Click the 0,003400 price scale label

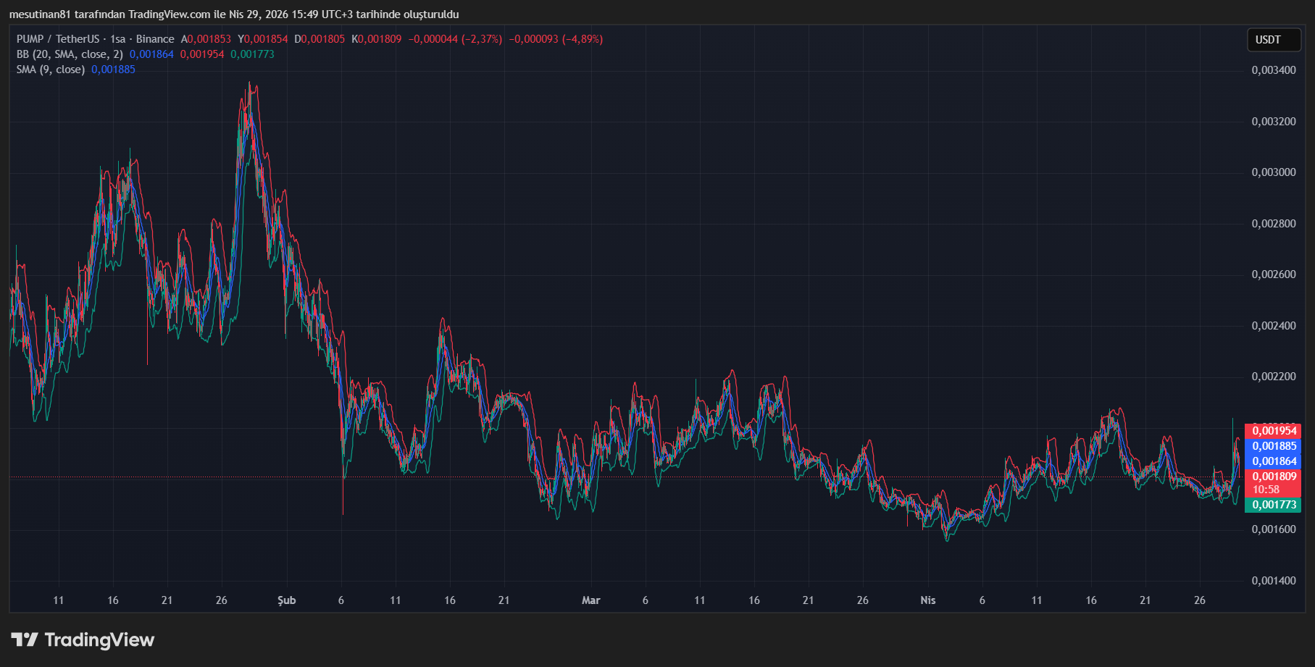(1274, 70)
